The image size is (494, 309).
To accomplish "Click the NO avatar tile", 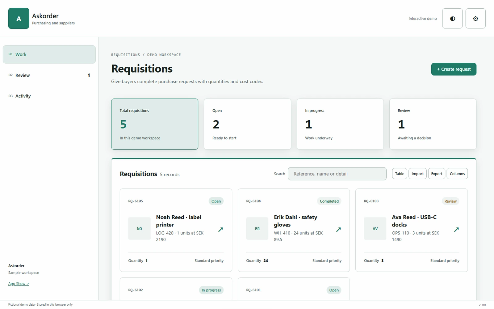I will [140, 229].
